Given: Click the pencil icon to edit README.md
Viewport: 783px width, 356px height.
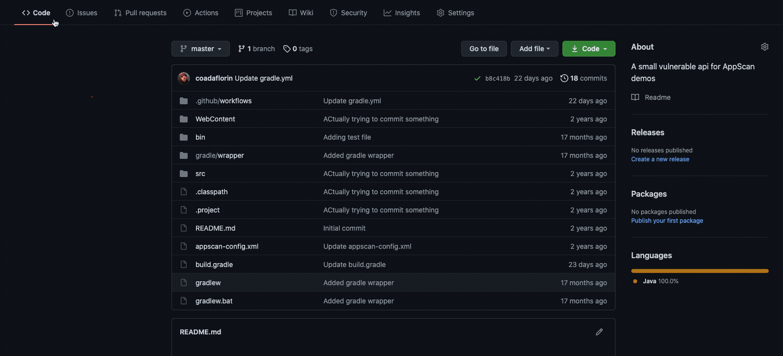Looking at the screenshot, I should (x=599, y=332).
